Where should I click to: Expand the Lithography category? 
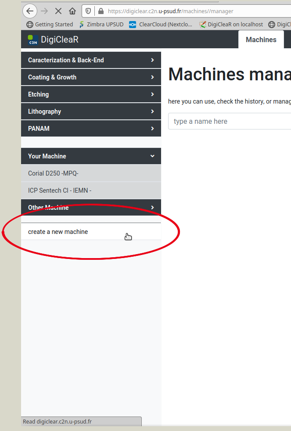pyautogui.click(x=91, y=111)
